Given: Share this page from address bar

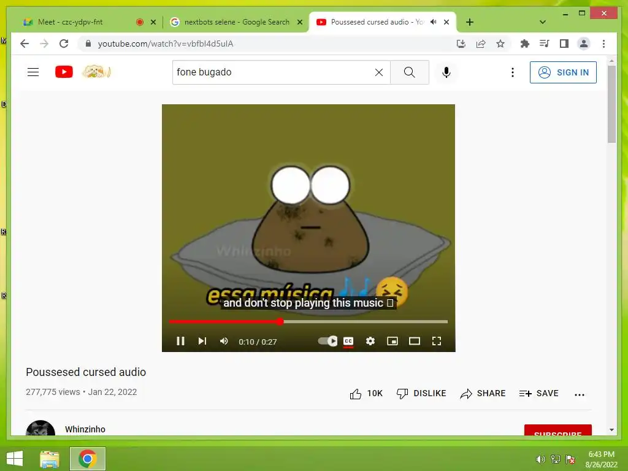Looking at the screenshot, I should [481, 44].
